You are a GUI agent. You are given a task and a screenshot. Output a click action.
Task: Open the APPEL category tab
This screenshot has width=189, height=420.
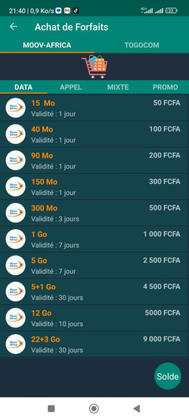point(71,87)
